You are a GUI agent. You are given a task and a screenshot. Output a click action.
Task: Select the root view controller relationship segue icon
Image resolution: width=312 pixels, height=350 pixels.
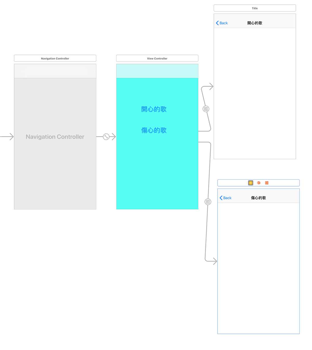coord(106,137)
